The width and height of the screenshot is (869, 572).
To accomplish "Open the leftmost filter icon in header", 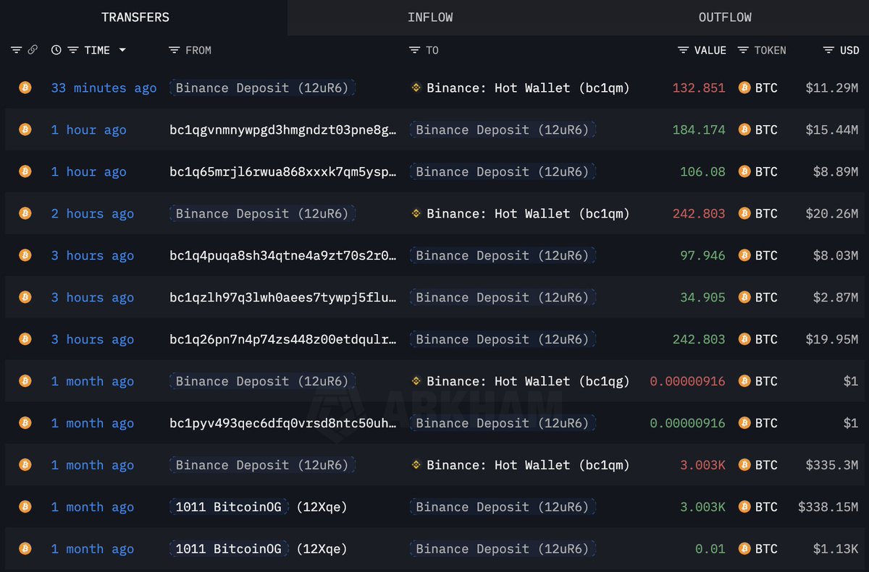I will coord(17,50).
